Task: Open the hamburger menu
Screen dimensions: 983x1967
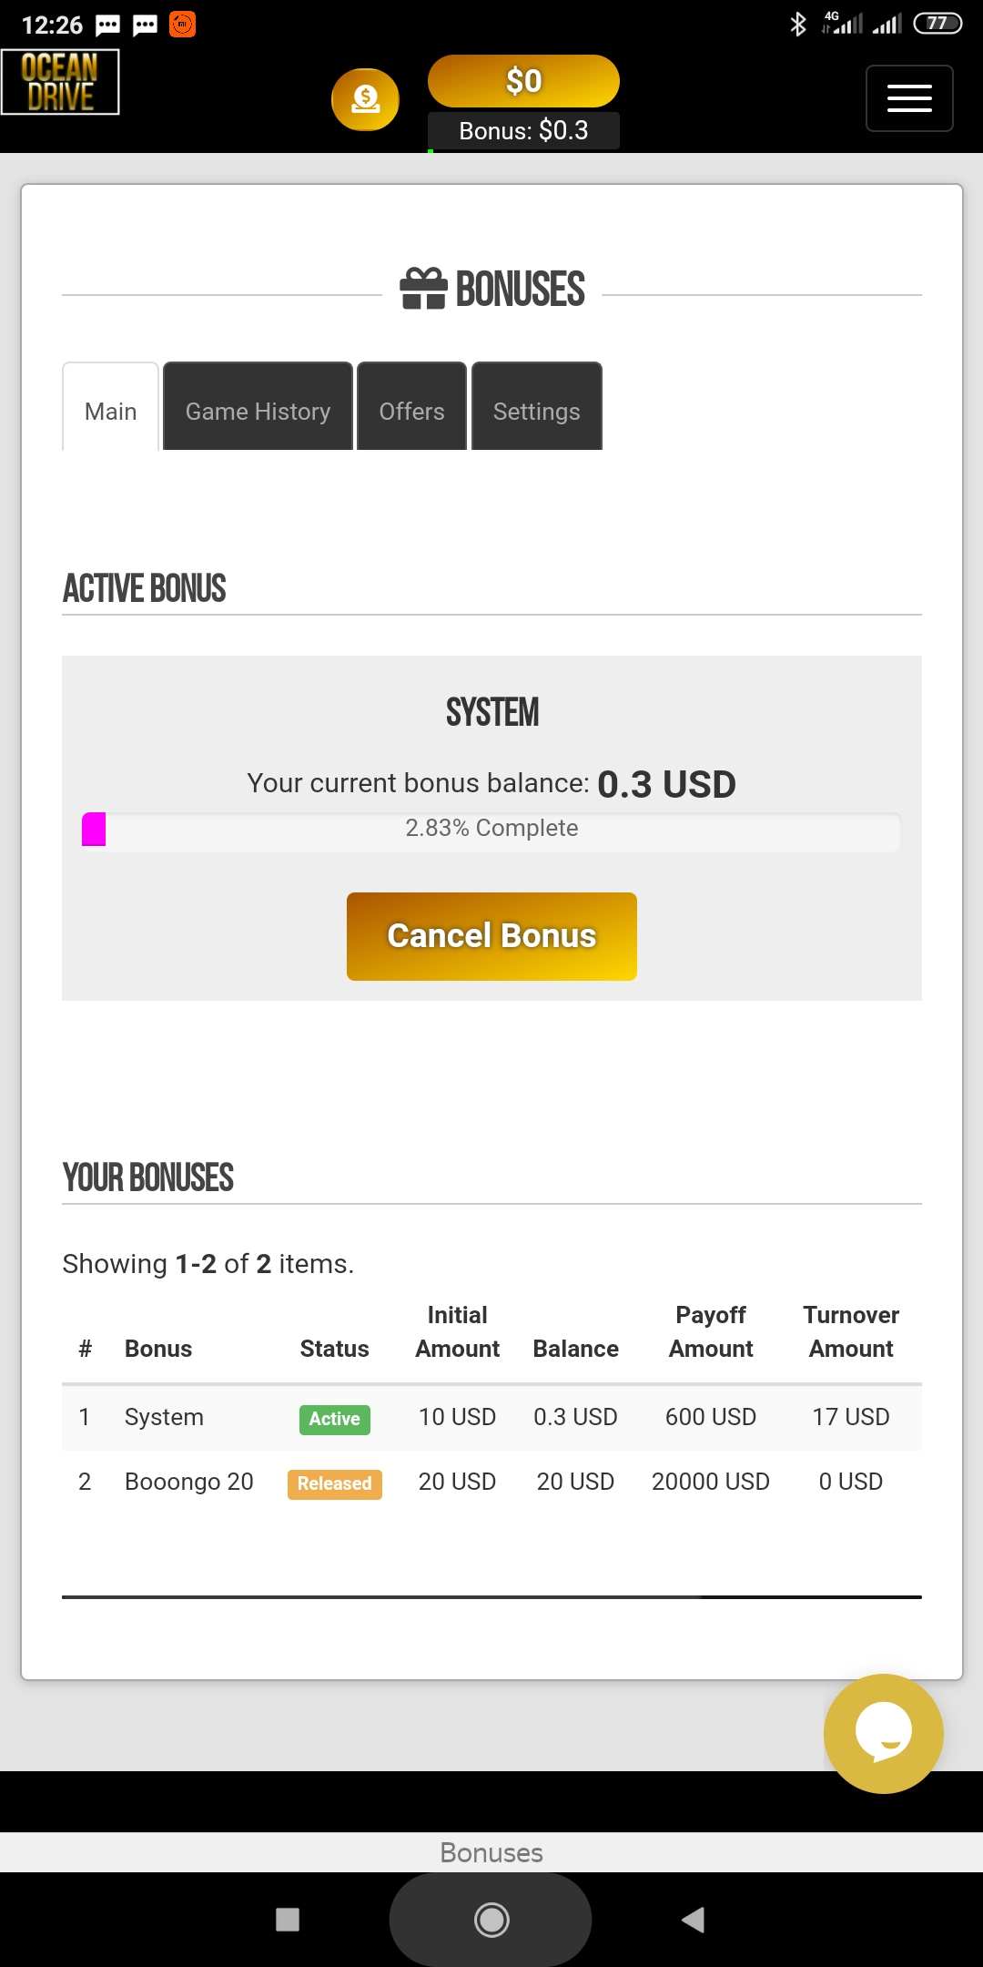Action: [908, 98]
